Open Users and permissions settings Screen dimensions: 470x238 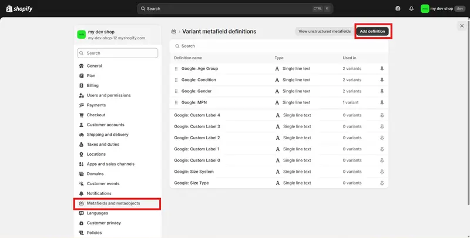(x=117, y=95)
